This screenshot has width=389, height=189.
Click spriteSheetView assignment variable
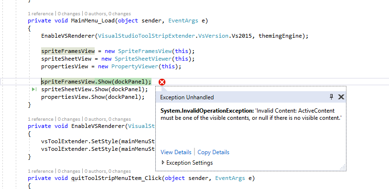(x=66, y=59)
